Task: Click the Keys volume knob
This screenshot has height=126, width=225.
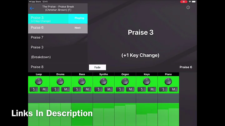Action: click(x=147, y=81)
